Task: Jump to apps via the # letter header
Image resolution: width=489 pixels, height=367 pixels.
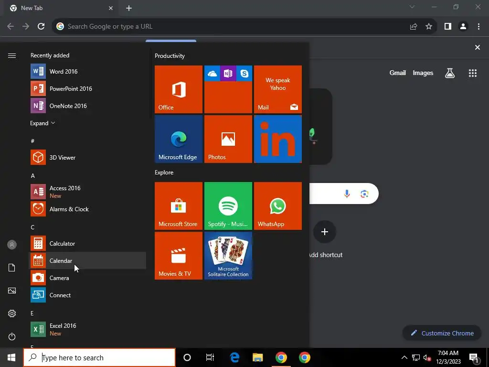Action: pos(32,141)
